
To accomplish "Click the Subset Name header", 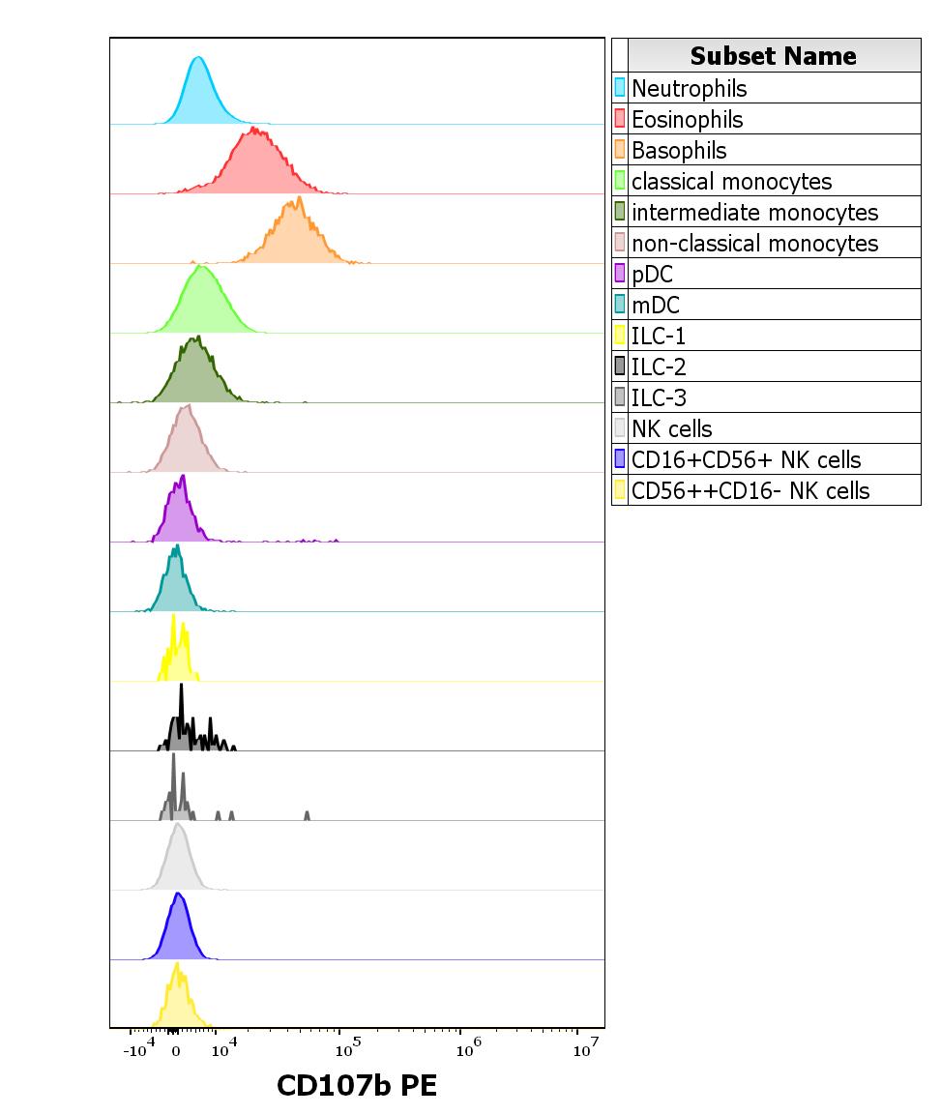I will [x=773, y=56].
